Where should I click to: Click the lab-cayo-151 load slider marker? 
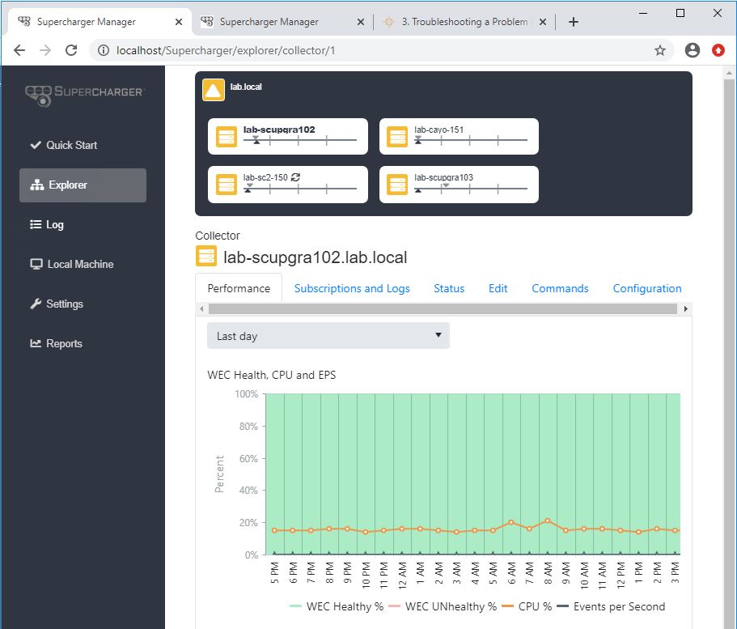[x=418, y=140]
